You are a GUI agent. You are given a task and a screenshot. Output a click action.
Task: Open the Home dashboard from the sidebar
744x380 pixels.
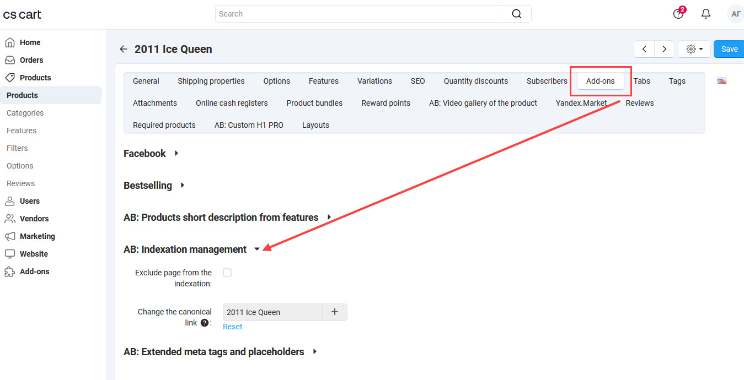[11, 42]
